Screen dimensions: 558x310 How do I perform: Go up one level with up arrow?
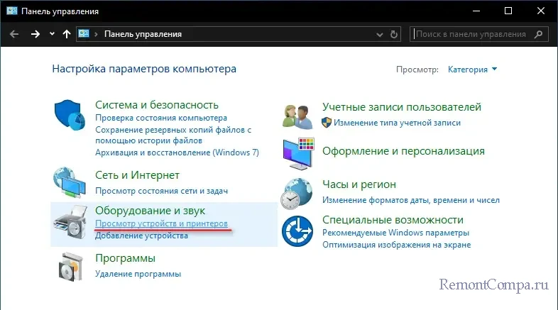click(x=67, y=33)
